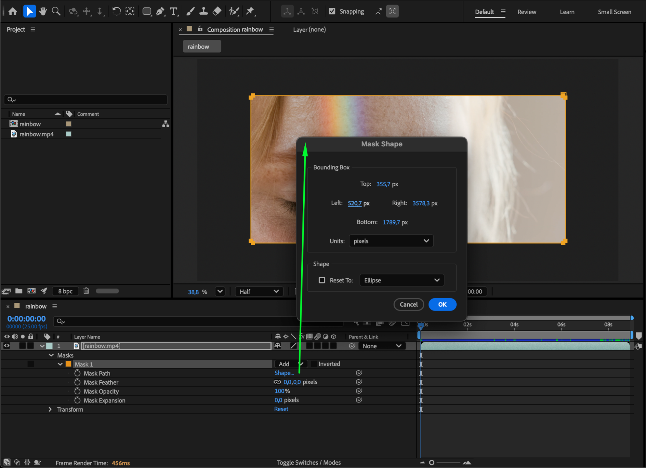Select the Hand tool

tap(43, 11)
